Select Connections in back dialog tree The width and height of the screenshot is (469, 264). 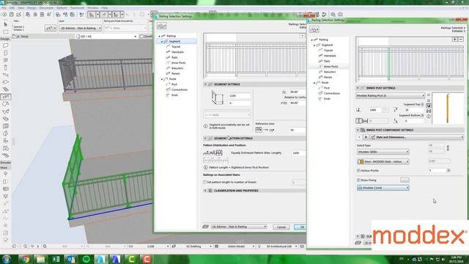coord(332,93)
